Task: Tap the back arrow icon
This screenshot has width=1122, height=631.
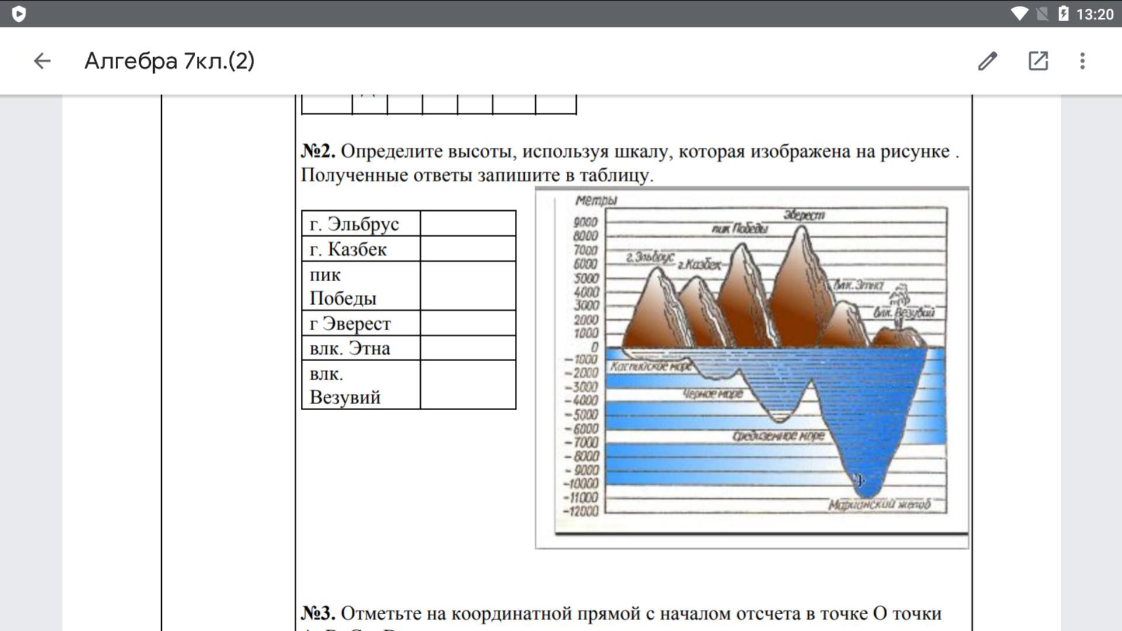Action: click(42, 61)
